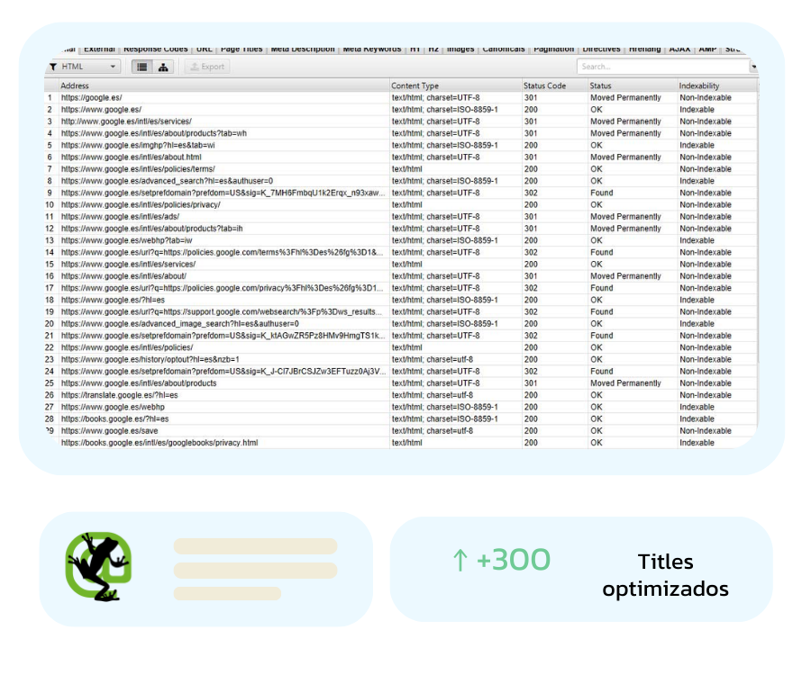
Task: Click the +300 counter text
Action: 513,560
